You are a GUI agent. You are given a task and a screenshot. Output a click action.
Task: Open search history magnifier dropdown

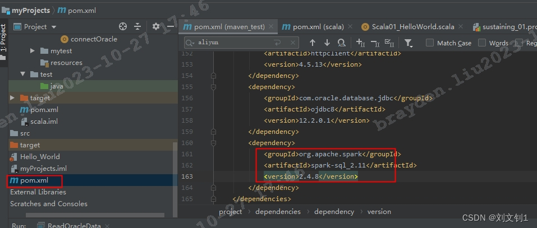190,43
